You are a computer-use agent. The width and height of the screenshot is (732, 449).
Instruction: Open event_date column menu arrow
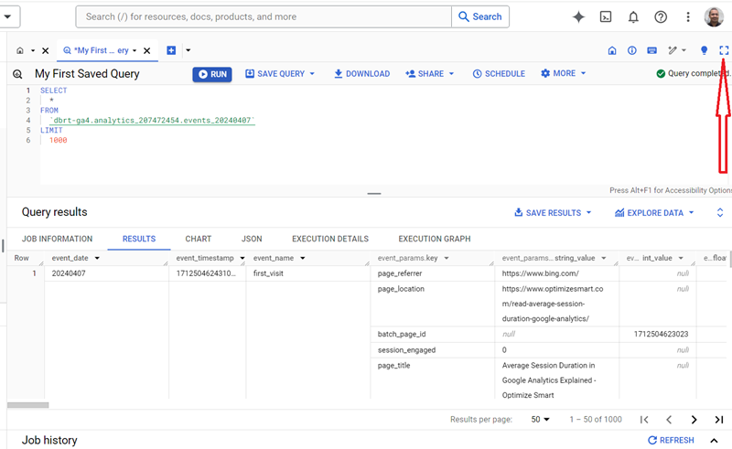click(97, 258)
